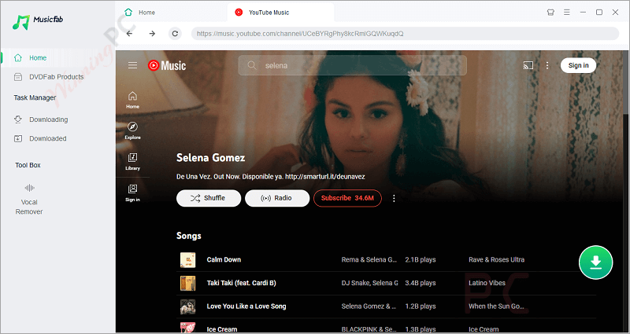The image size is (630, 334).
Task: Open the title bar hamburger menu
Action: [x=566, y=13]
